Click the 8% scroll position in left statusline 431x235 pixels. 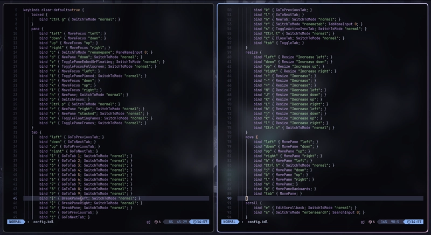[x=171, y=222]
